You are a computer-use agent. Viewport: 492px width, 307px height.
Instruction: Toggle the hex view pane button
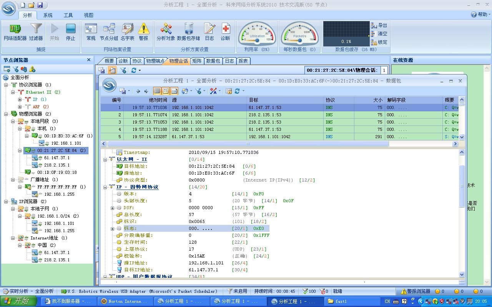174,91
